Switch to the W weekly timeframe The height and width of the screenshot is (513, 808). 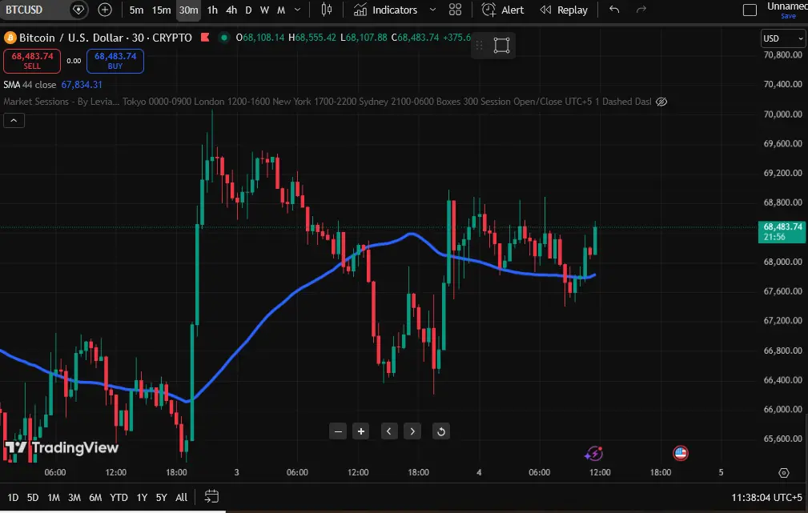(265, 10)
